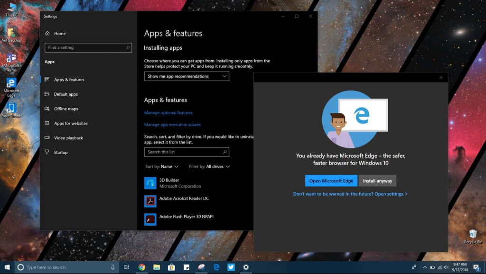Select Apps & features in the sidebar
This screenshot has width=486, height=274.
(88, 80)
